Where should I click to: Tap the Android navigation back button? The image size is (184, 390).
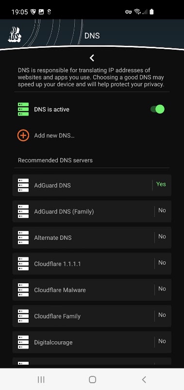pos(144,380)
